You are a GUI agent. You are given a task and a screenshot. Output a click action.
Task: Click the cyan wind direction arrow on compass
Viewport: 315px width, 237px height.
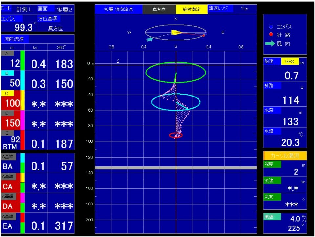tap(150, 39)
